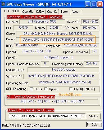The height and width of the screenshot is (130, 104).
Task: Click the Display Mode value 1920x1080@60 Hz
Action: [x=80, y=46]
